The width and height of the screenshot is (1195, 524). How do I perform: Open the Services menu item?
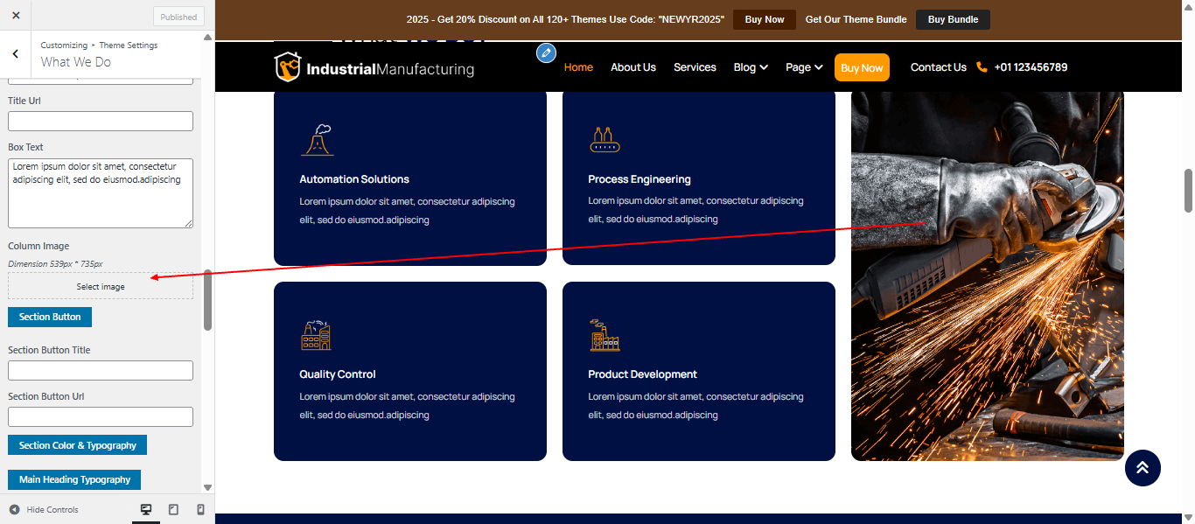coord(695,67)
